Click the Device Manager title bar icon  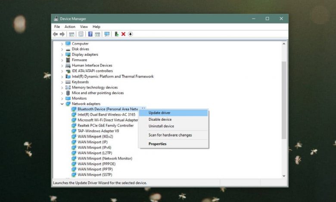(56, 18)
